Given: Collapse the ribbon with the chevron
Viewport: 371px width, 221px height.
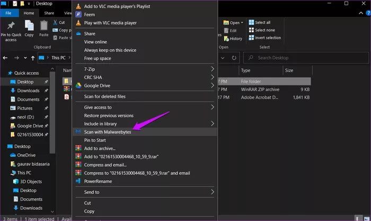Looking at the screenshot, I should point(361,13).
